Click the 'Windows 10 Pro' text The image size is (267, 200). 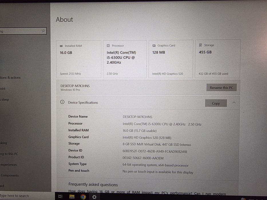point(70,90)
